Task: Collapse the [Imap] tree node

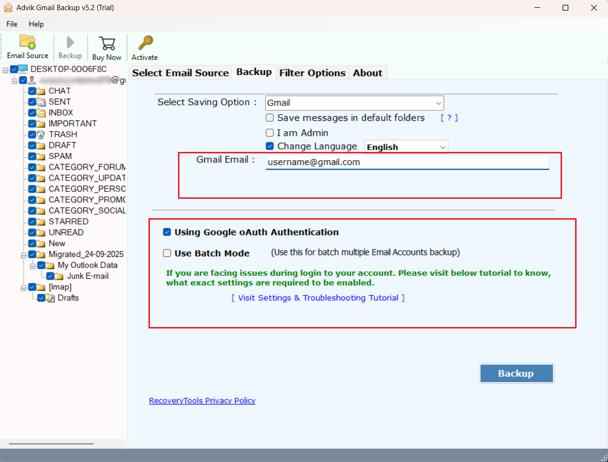Action: click(24, 287)
